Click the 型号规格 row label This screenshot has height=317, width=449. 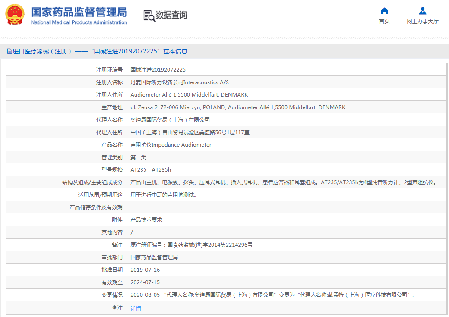tap(112, 170)
